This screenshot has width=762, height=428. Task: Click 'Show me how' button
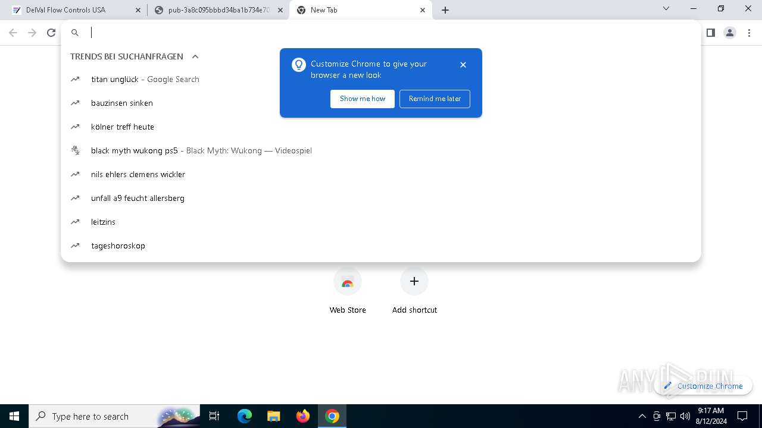click(x=363, y=99)
